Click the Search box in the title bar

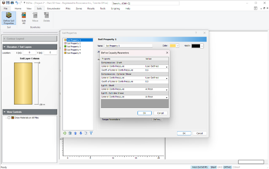click(x=146, y=3)
